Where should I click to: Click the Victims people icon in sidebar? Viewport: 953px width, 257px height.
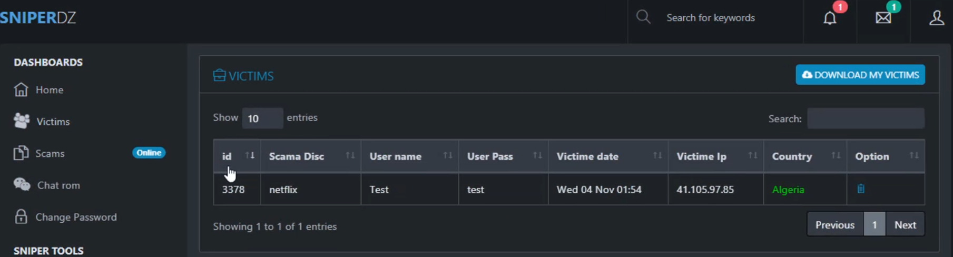tap(22, 121)
